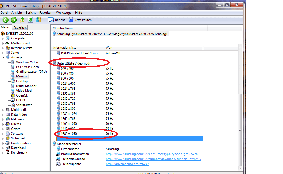
Task: Select EVEREST v5.50.2100 root node
Action: 19,34
